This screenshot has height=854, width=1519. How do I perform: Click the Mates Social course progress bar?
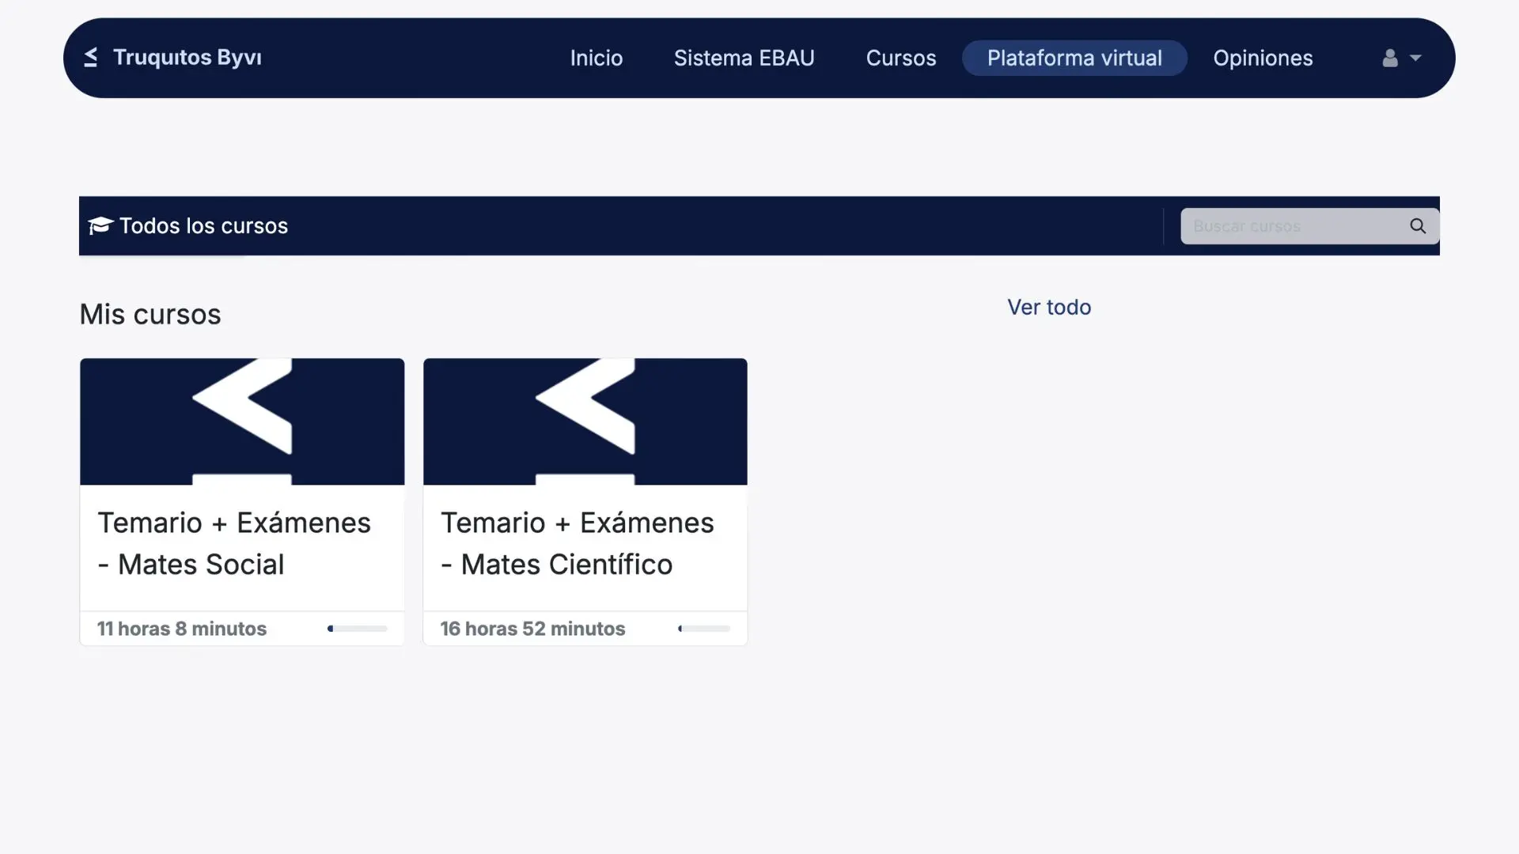[358, 628]
